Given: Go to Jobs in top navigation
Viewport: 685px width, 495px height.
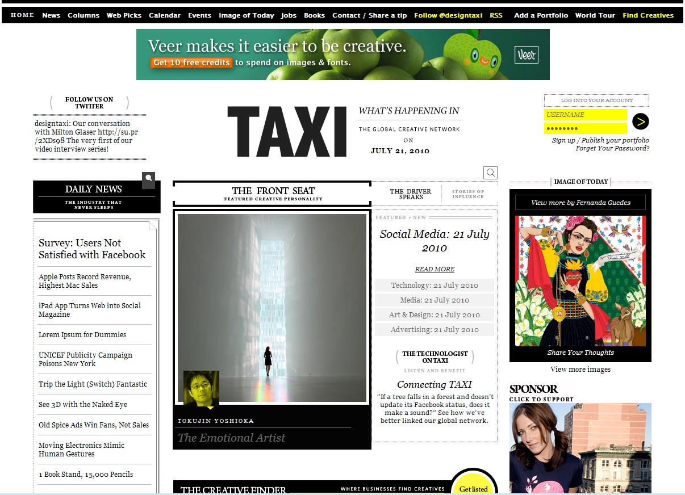Looking at the screenshot, I should [289, 15].
